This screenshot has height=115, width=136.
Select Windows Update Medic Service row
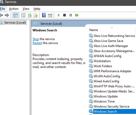pyautogui.click(x=114, y=91)
